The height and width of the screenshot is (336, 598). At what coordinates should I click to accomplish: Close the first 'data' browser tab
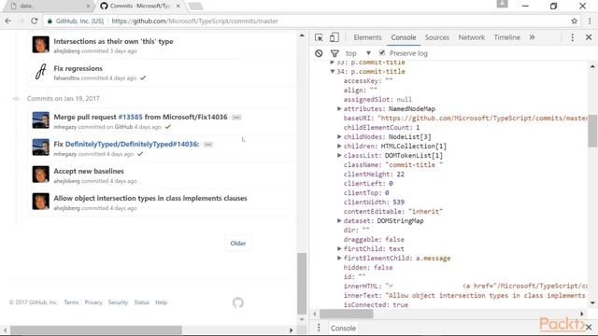[x=88, y=7]
